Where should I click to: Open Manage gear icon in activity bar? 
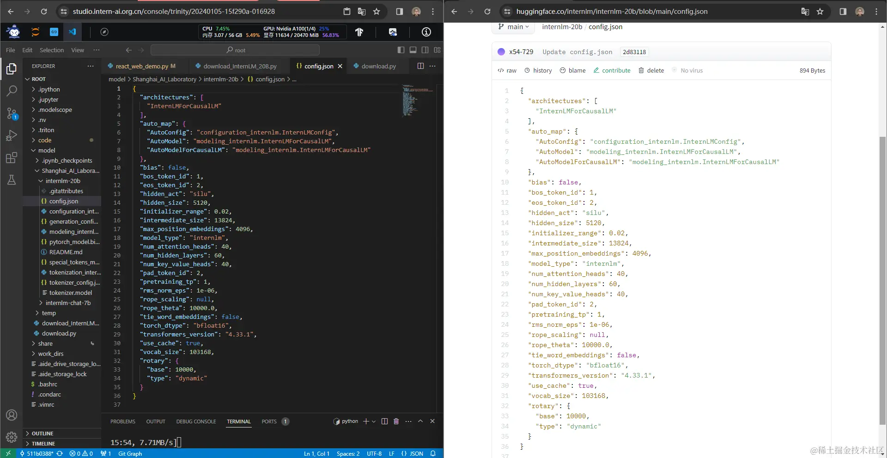12,437
